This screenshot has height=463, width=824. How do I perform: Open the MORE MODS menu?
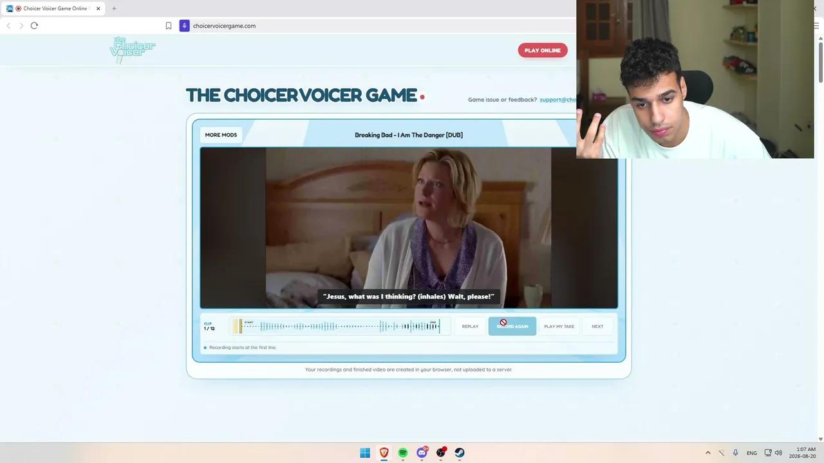click(x=221, y=135)
